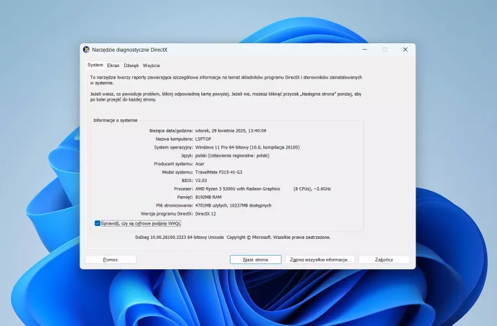Minimize the DirectX diagnostic window

(x=365, y=50)
